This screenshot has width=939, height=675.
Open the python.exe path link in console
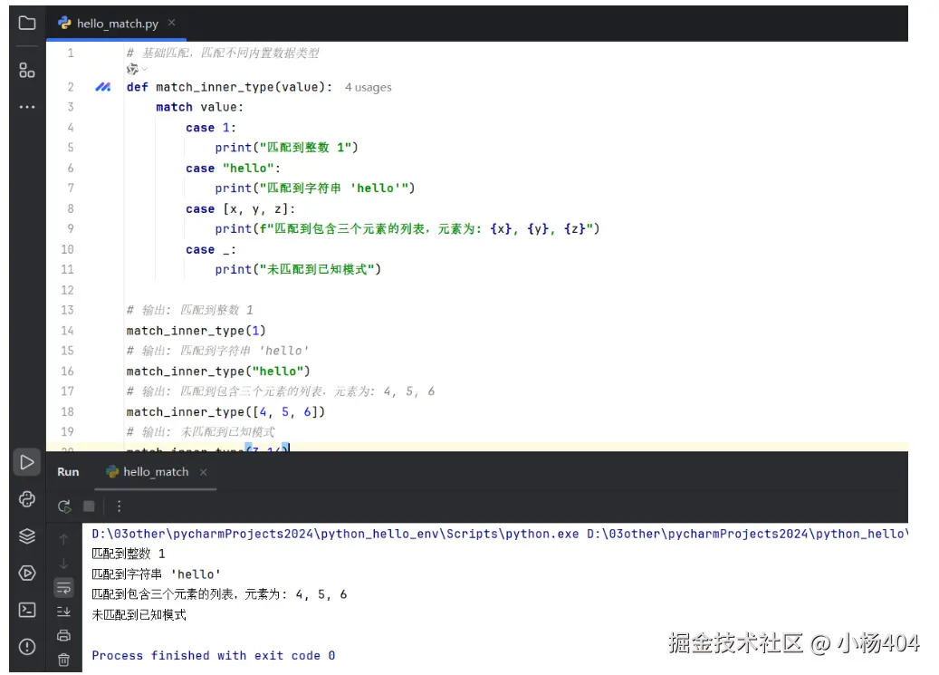(x=335, y=535)
